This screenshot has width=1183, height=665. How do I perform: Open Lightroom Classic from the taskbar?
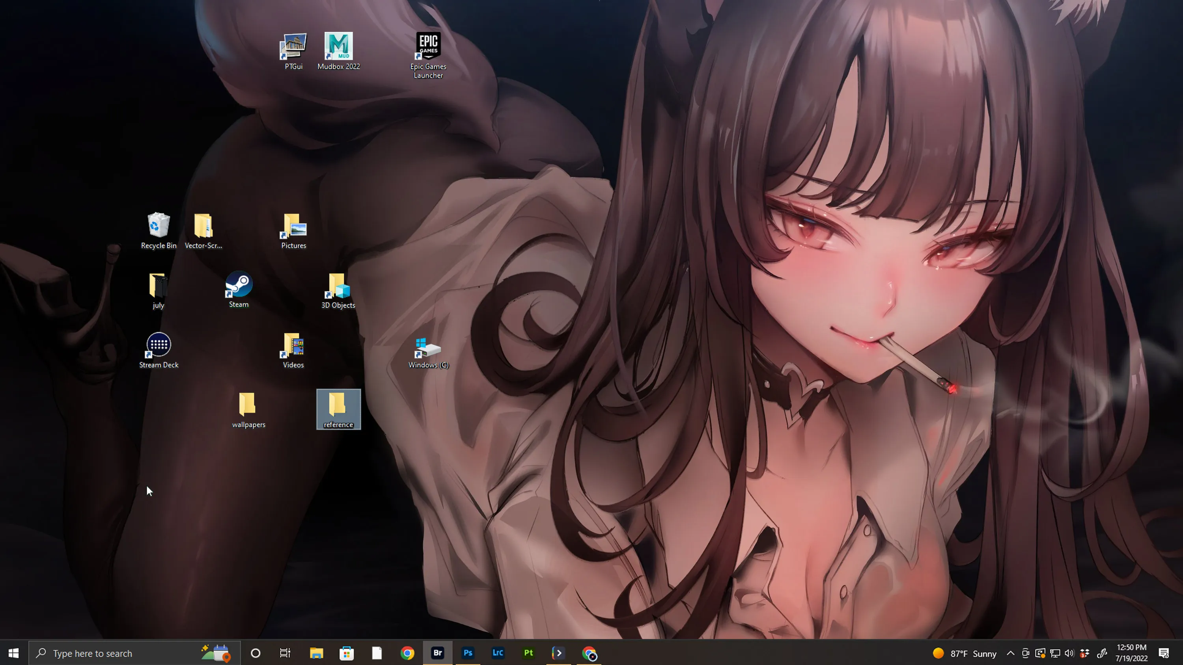point(497,653)
